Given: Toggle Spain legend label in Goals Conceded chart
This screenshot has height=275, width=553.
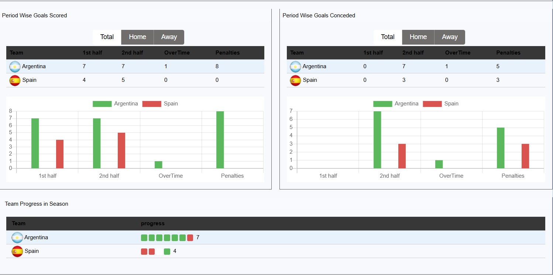Looking at the screenshot, I should [451, 104].
